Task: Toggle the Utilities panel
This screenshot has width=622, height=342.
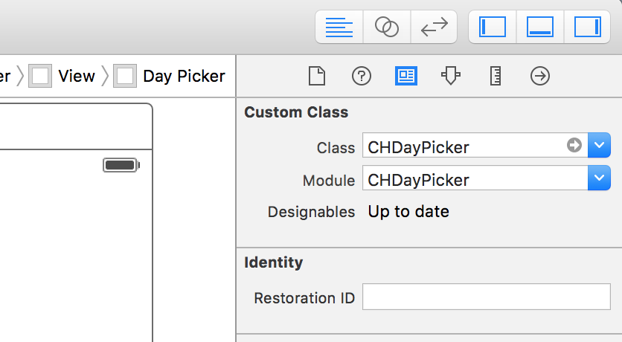Action: click(587, 27)
